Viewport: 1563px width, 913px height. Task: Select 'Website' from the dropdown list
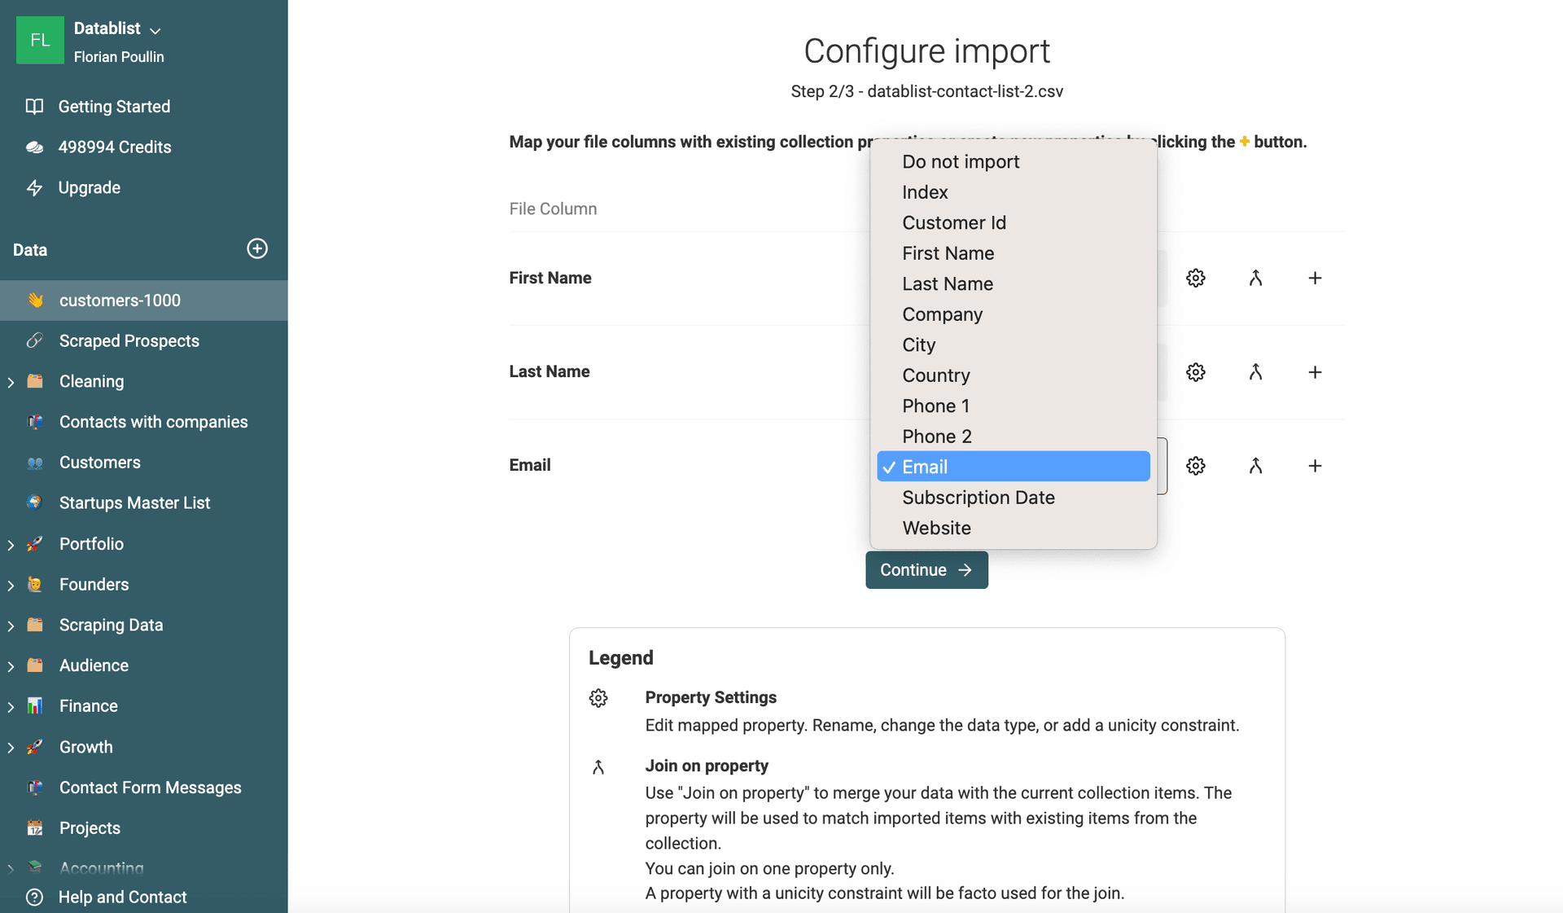pyautogui.click(x=936, y=528)
